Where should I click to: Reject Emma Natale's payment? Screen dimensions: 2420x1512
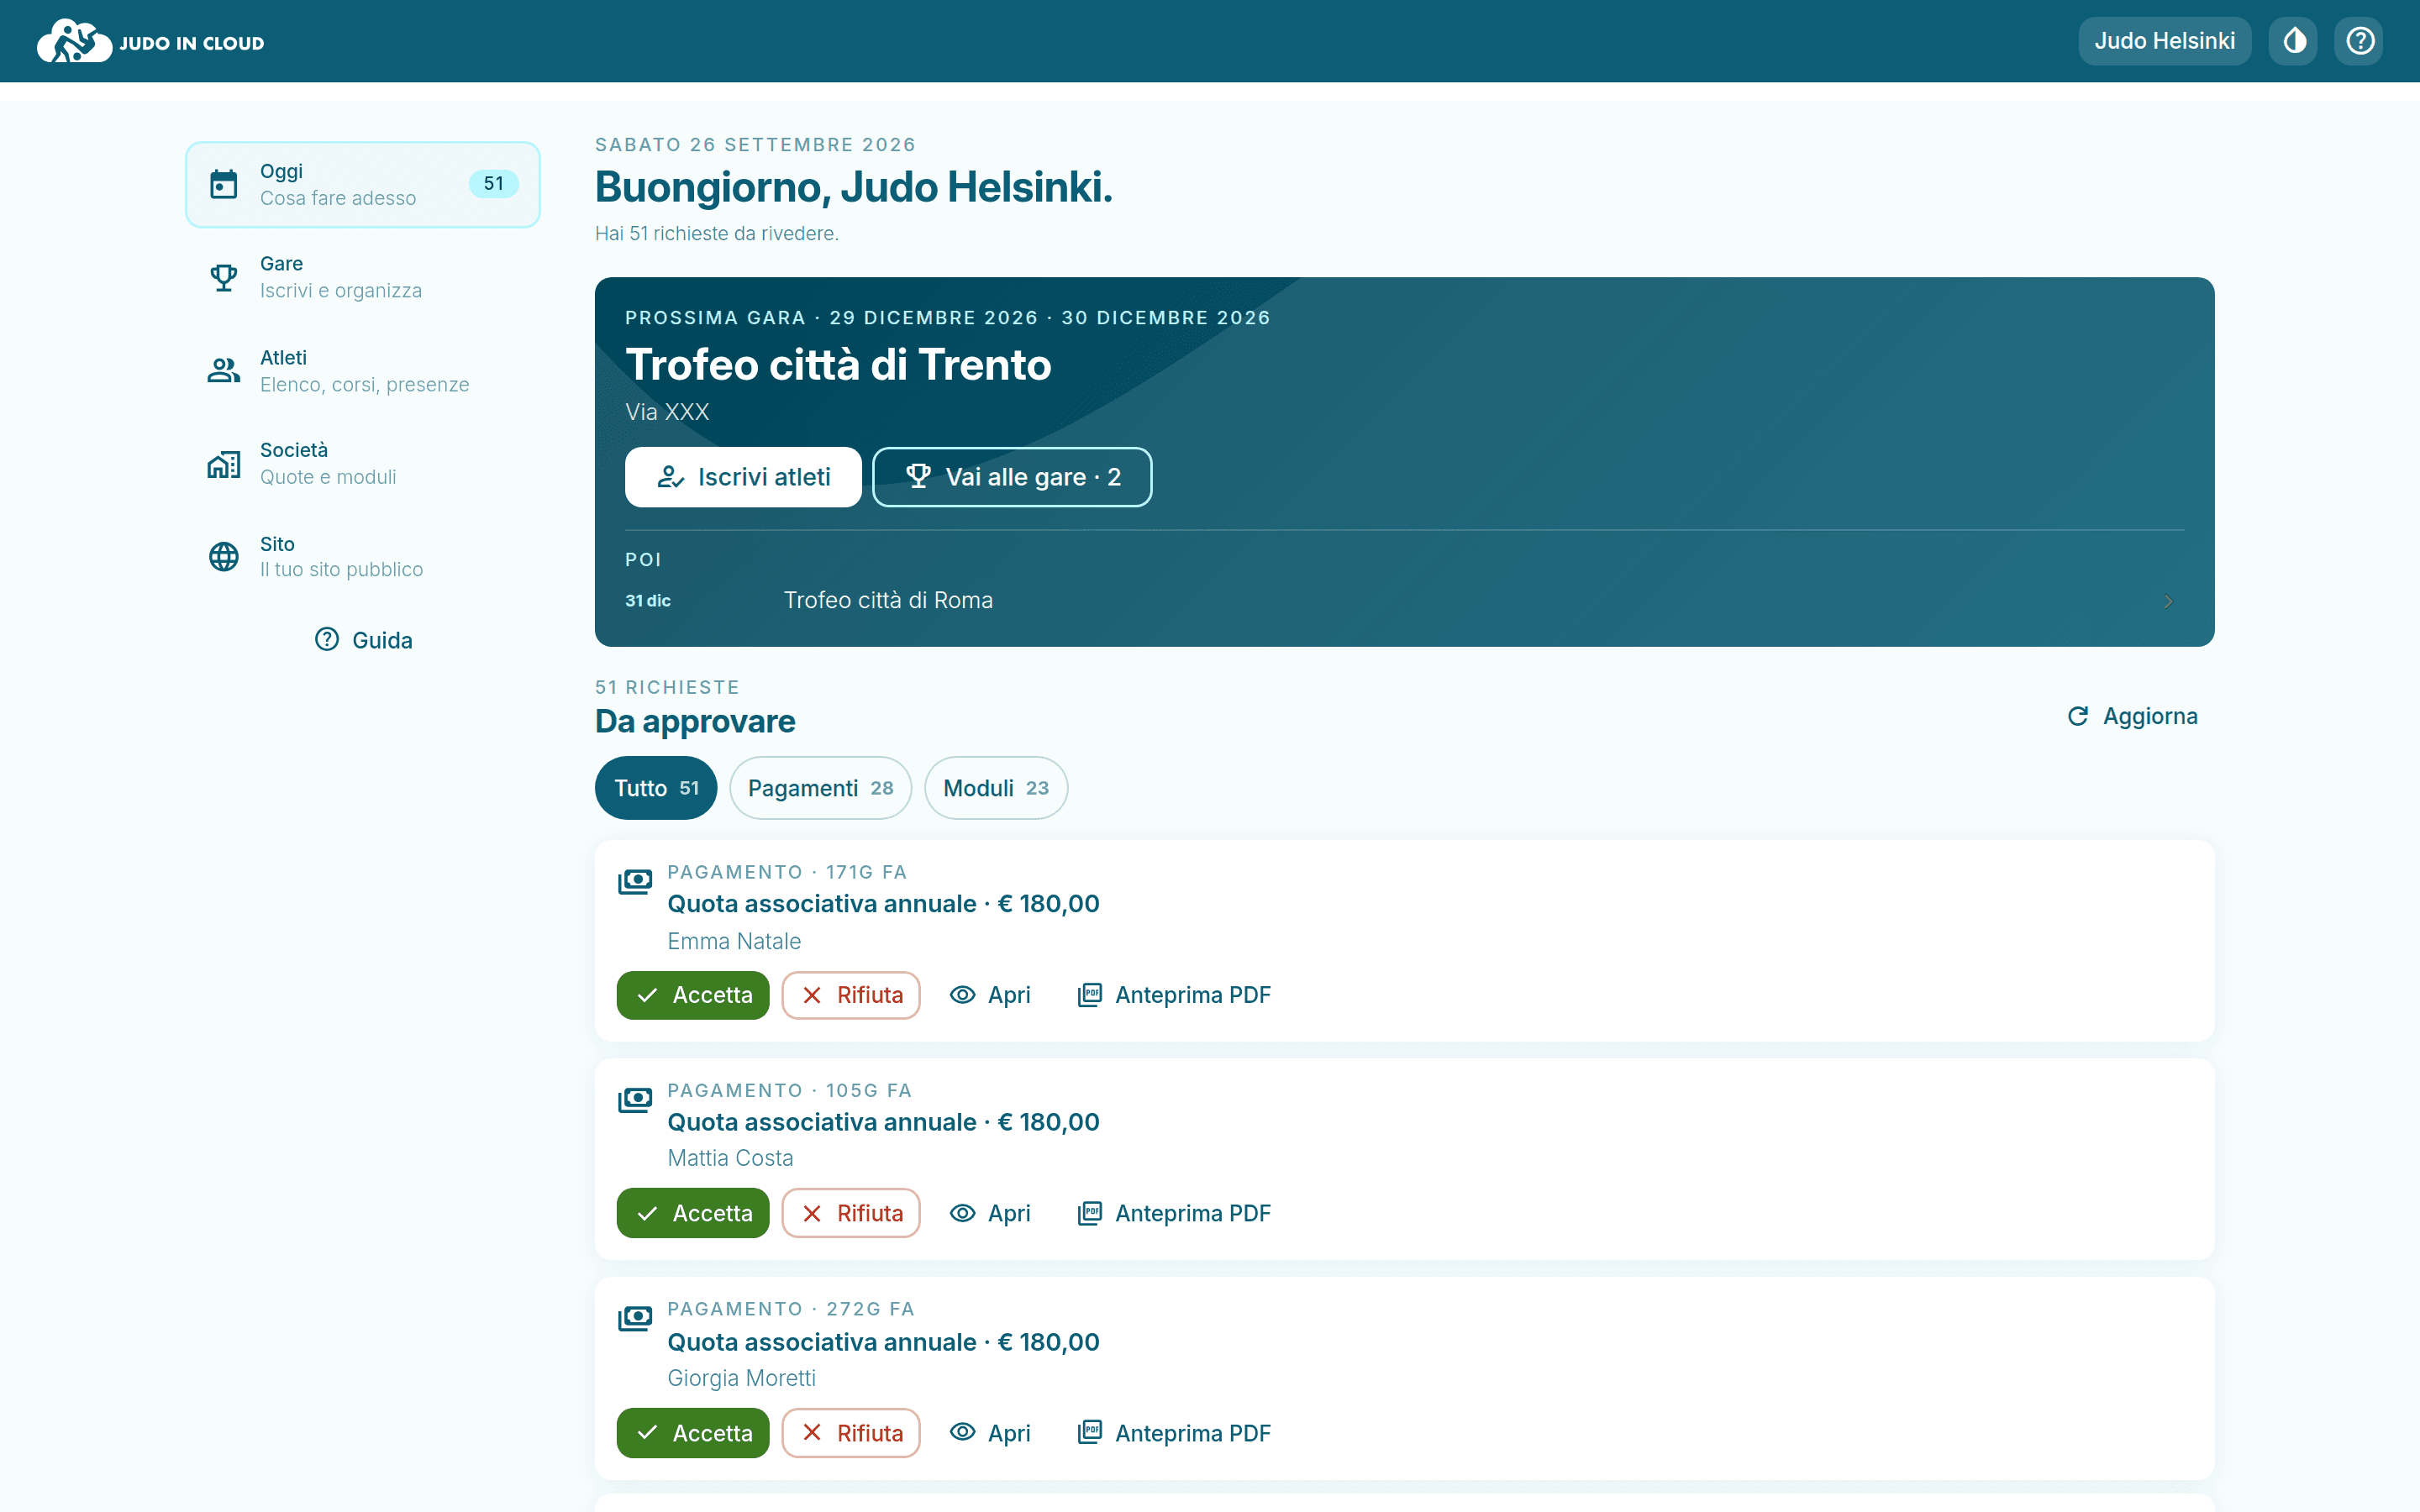click(x=851, y=995)
